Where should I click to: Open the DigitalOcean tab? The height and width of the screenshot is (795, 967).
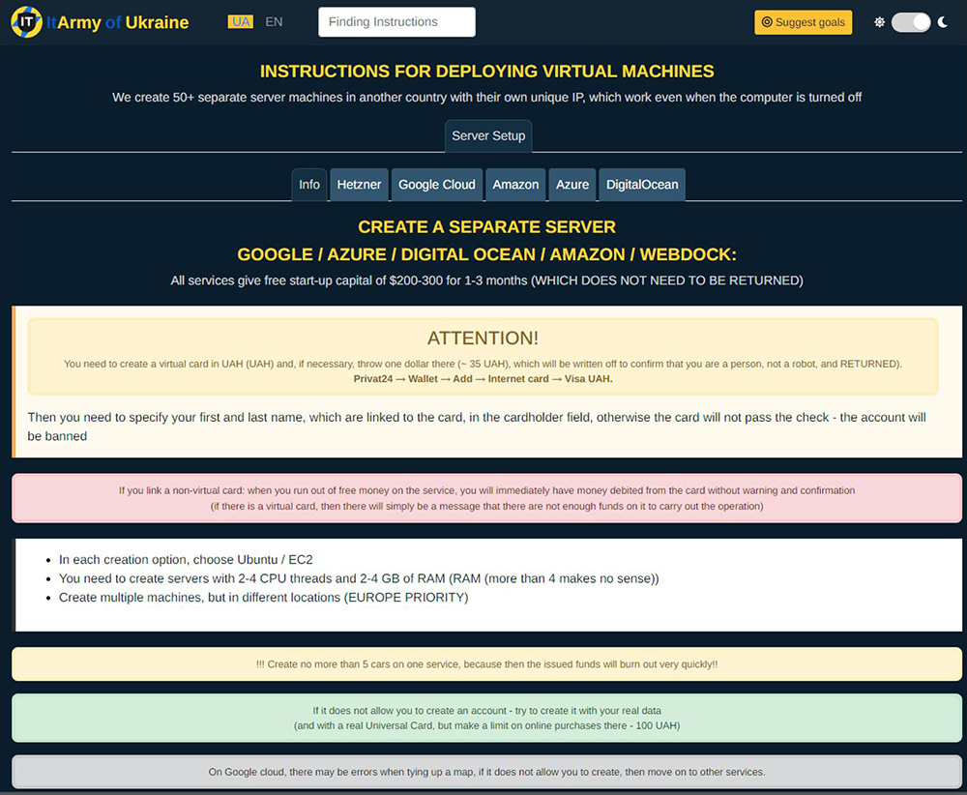tap(642, 185)
